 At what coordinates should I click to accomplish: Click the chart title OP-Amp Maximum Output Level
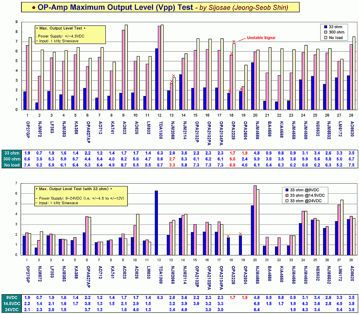tap(115, 7)
